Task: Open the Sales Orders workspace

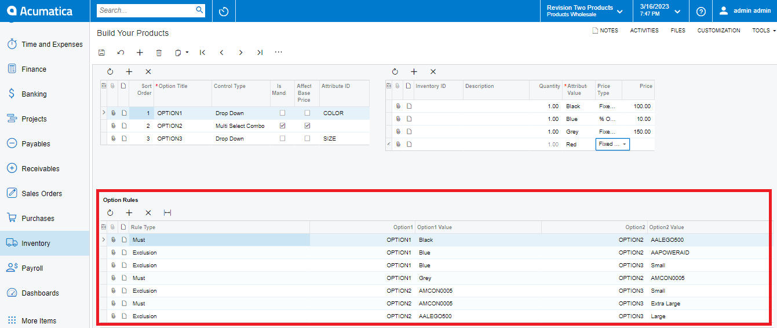Action: click(45, 194)
